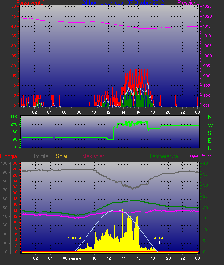Click the magenta Dew Point legend label
Screen dimensions: 224x265
pyautogui.click(x=199, y=156)
